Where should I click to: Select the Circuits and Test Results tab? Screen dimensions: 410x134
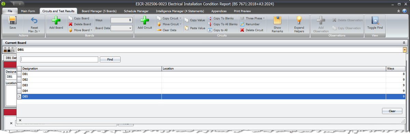58,11
